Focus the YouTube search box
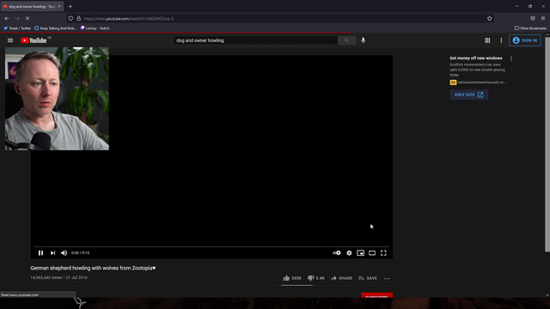Screen dimensions: 550x309 (255, 40)
